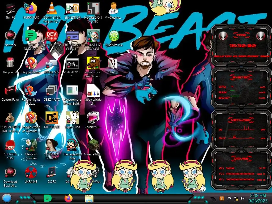Open the Download Black Ali... shortcut
The height and width of the screenshot is (204, 272).
10,177
